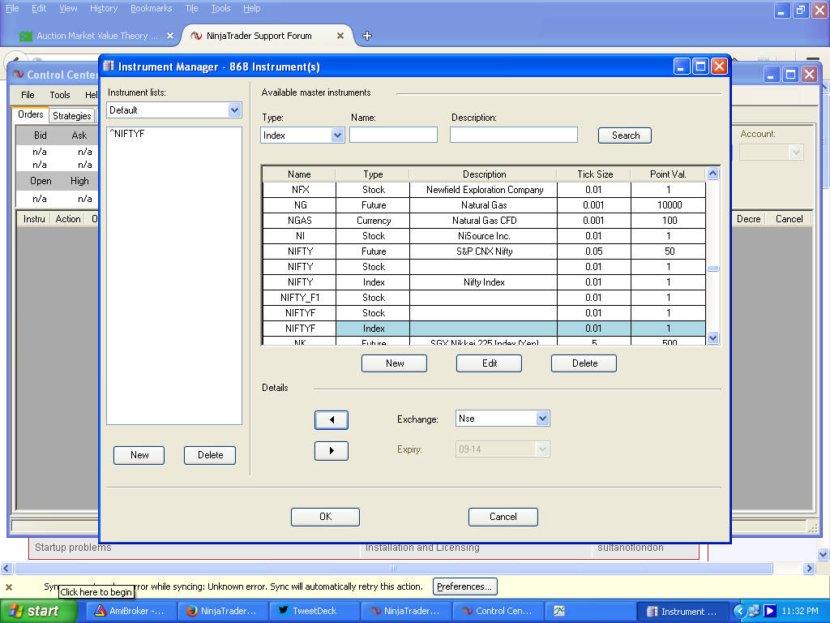830x623 pixels.
Task: Click the Control Center title bar logo
Action: pyautogui.click(x=18, y=75)
